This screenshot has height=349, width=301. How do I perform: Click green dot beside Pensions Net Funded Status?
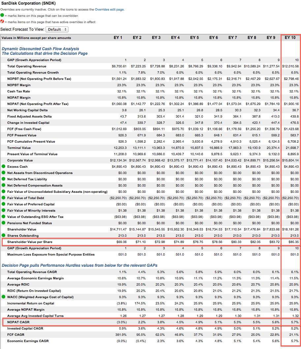click(x=4, y=223)
